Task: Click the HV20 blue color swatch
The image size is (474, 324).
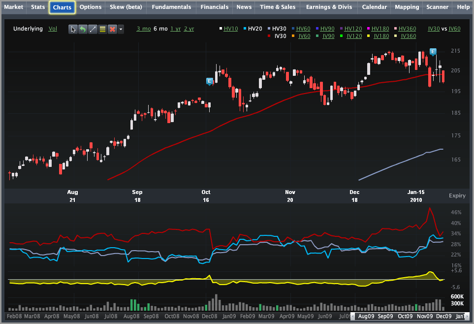Action: pos(245,29)
